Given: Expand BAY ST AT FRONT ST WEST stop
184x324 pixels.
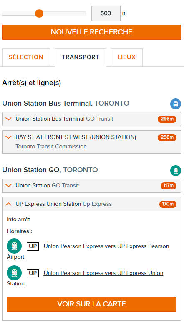Looking at the screenshot, I should (91, 142).
